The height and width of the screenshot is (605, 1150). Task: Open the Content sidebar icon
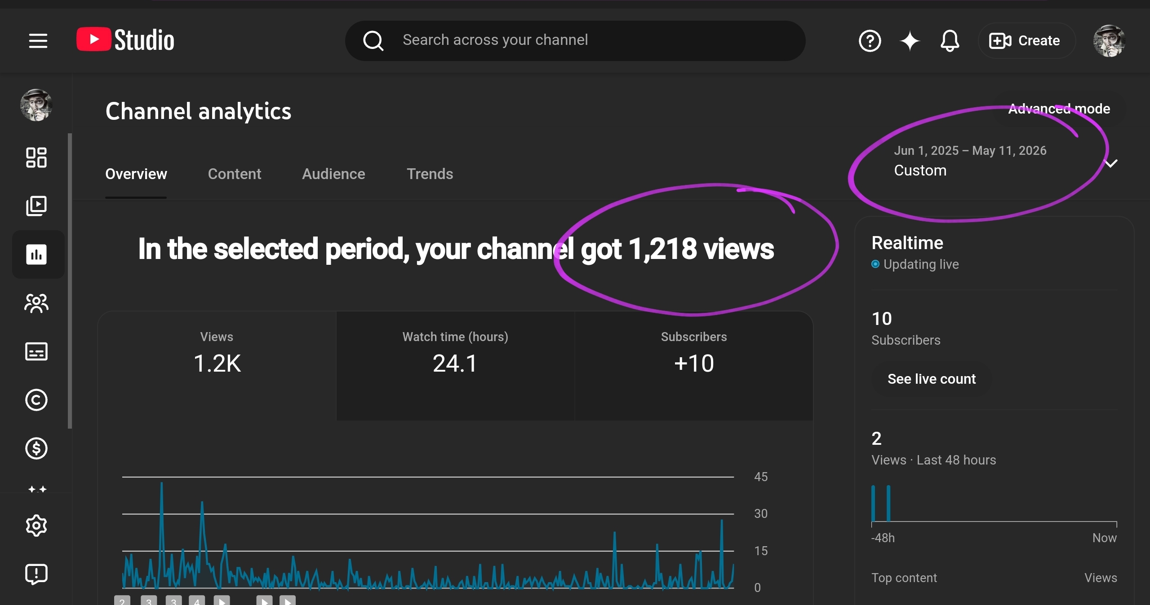36,206
